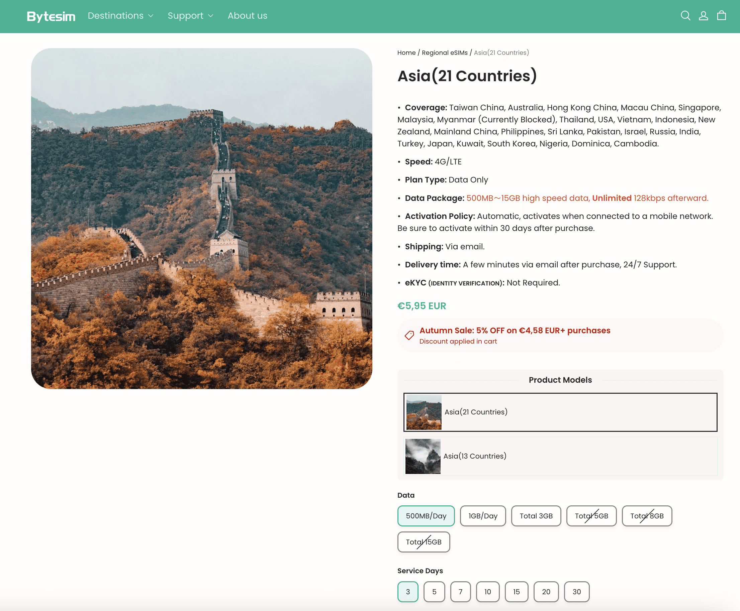Open the search icon in header

click(x=685, y=15)
